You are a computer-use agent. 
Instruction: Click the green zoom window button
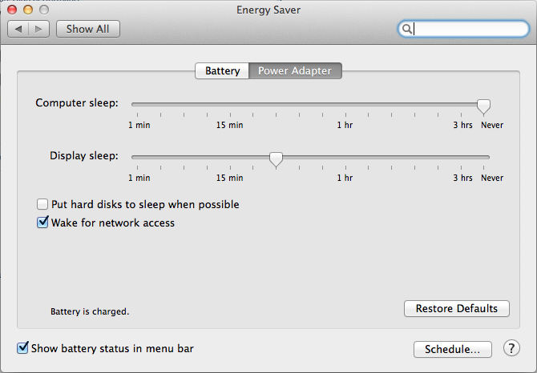(x=45, y=10)
